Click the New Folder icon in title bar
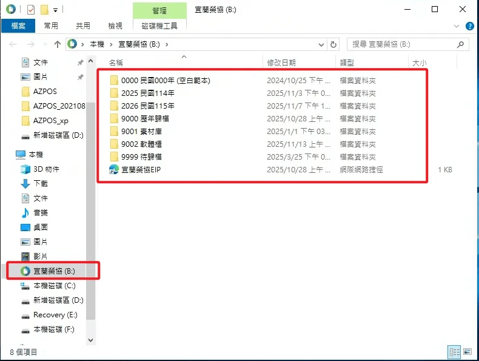 (x=44, y=10)
